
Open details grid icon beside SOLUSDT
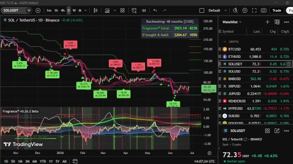267,131
